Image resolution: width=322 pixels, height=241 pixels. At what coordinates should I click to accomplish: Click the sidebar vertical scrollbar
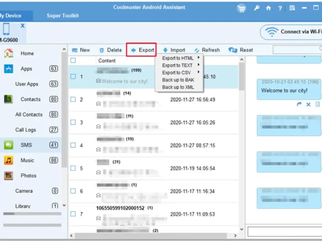(64, 110)
